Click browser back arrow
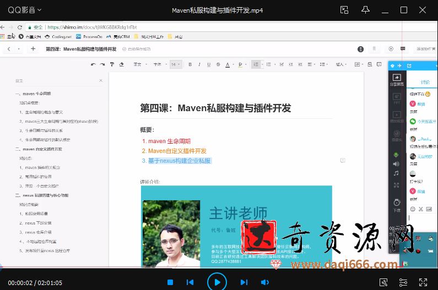This screenshot has width=438, height=290. pos(3,27)
